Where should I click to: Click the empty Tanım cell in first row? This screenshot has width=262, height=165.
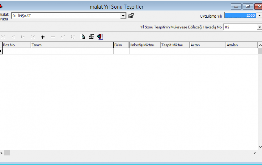pos(72,51)
